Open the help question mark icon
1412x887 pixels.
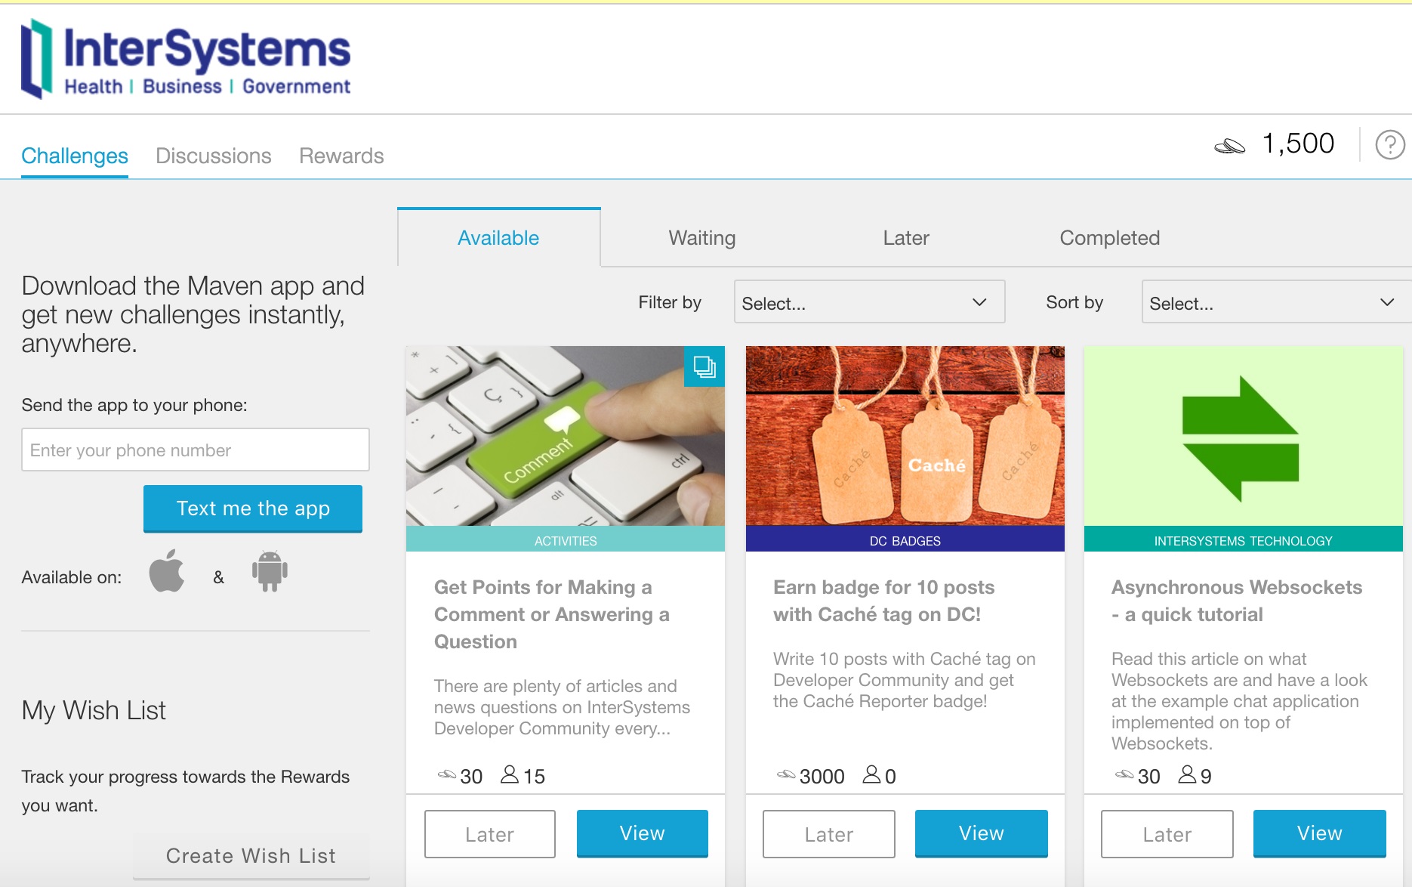pyautogui.click(x=1389, y=144)
